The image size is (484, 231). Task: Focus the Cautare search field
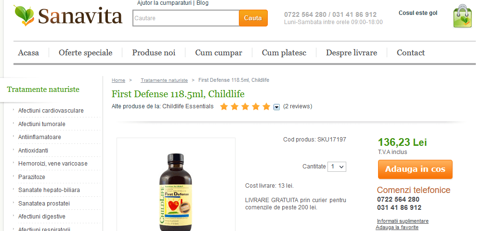point(186,18)
